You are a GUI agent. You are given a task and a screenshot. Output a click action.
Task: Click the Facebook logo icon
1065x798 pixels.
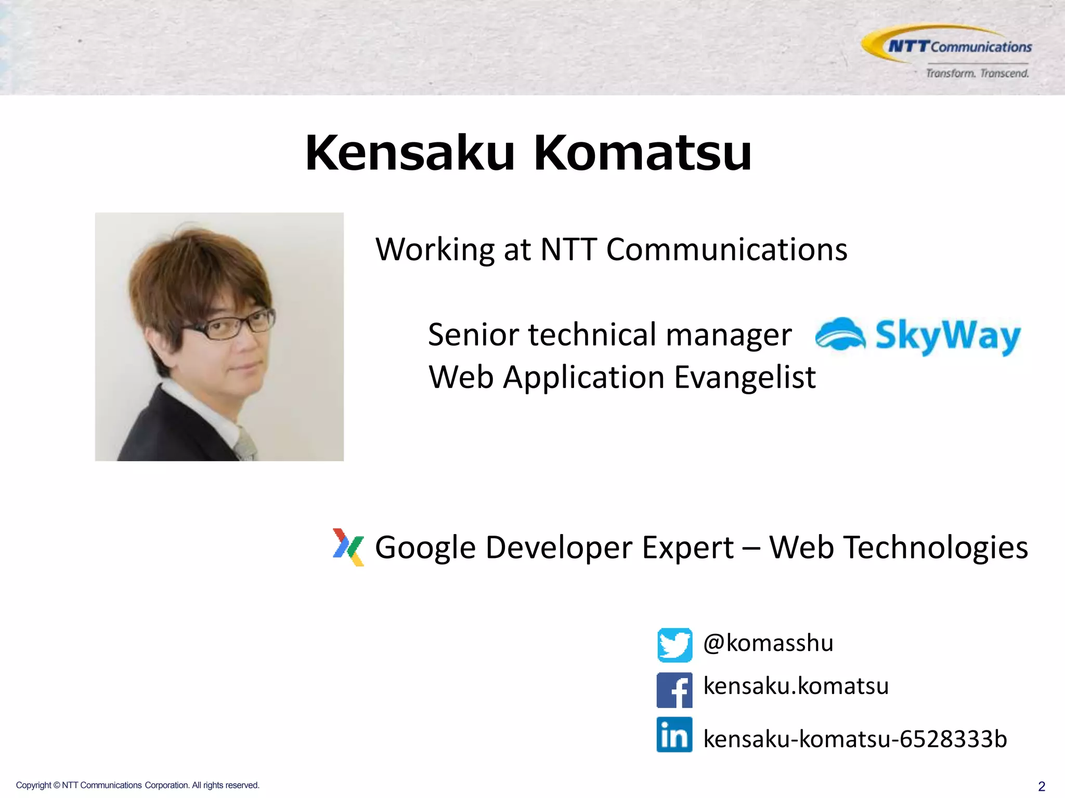[x=674, y=690]
